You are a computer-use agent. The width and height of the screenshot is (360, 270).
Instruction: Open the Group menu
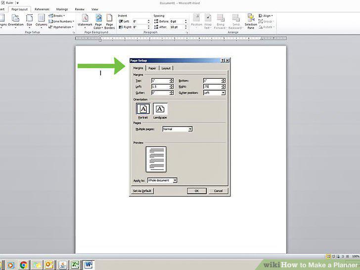pos(267,21)
